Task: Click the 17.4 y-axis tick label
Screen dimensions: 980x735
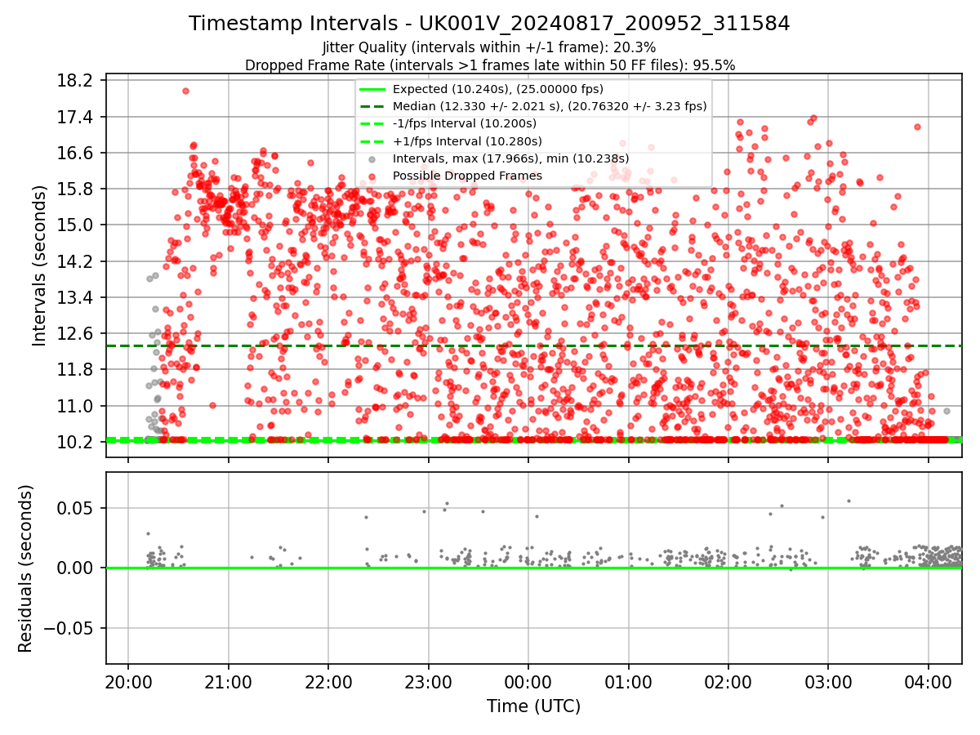Action: [76, 118]
